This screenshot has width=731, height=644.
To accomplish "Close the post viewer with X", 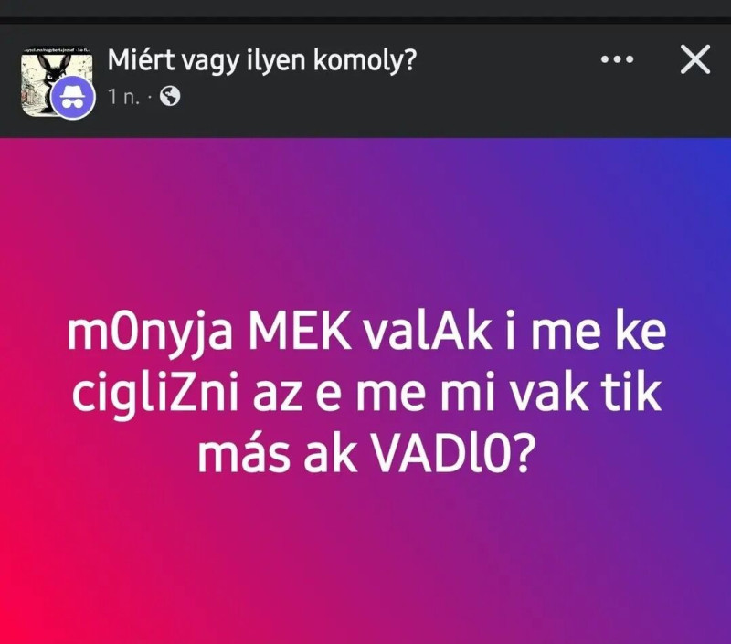I will tap(695, 59).
